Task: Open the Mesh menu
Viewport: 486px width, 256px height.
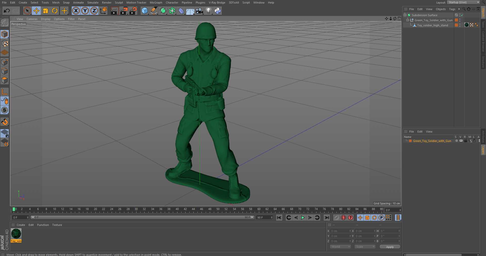Action: pyautogui.click(x=56, y=3)
